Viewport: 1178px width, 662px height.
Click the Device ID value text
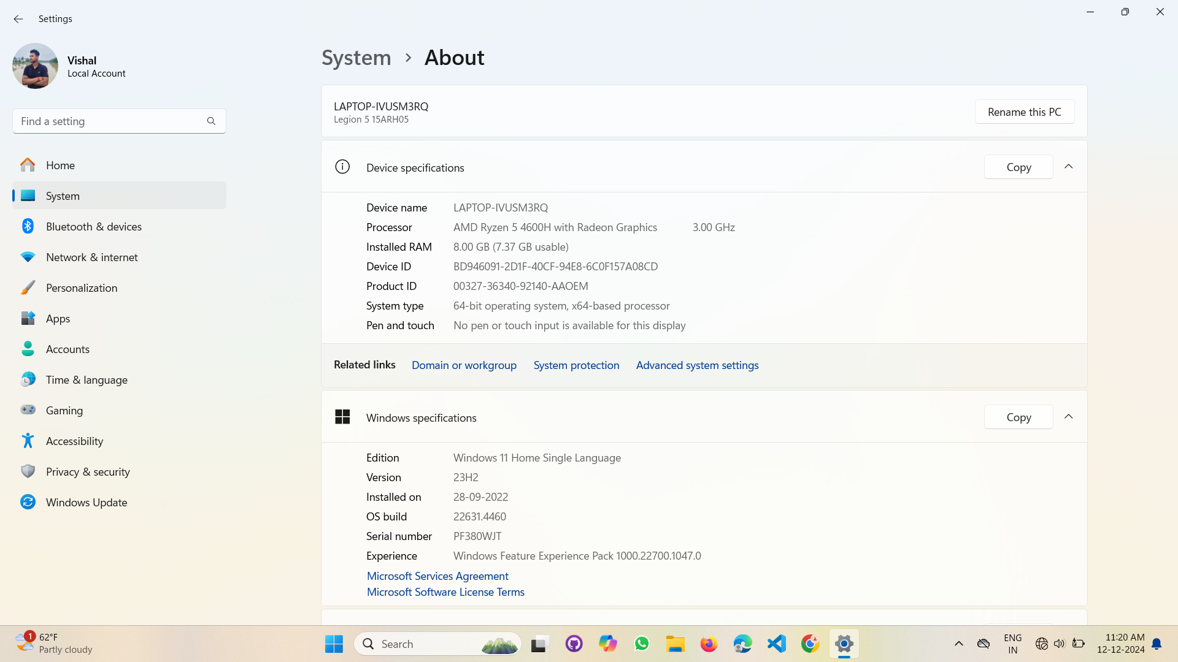tap(555, 267)
